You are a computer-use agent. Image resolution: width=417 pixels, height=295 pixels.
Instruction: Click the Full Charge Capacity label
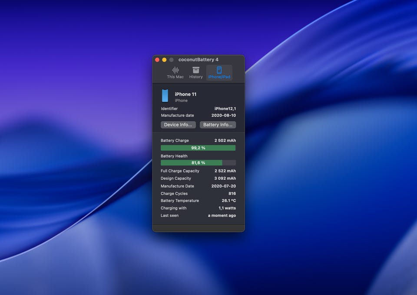coord(180,171)
